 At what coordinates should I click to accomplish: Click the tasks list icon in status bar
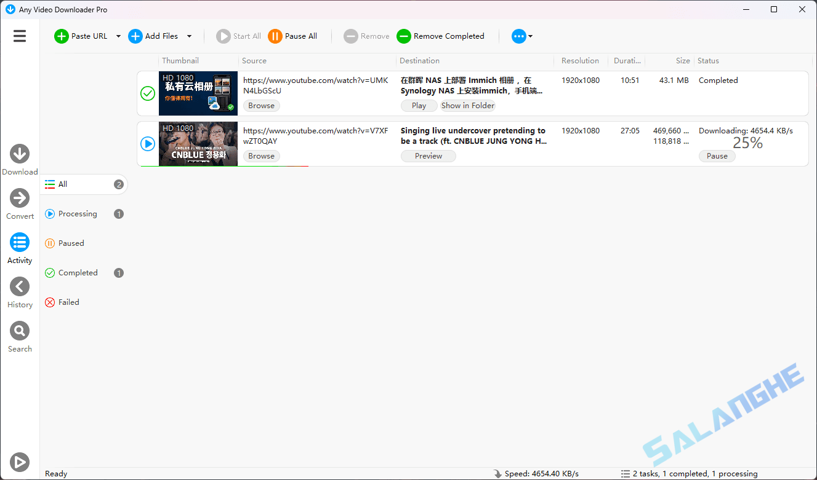(x=626, y=473)
